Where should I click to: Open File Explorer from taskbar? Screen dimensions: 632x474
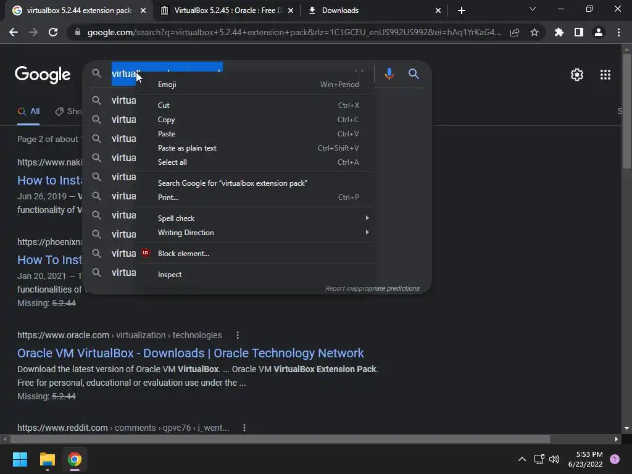tap(47, 459)
